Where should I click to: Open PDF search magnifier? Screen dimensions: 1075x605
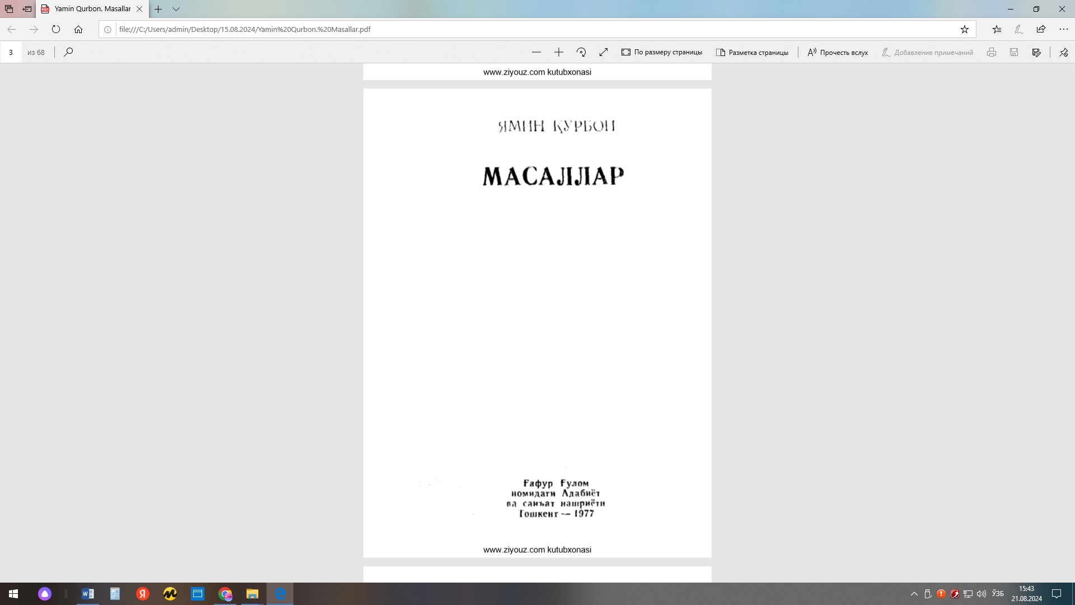click(68, 52)
